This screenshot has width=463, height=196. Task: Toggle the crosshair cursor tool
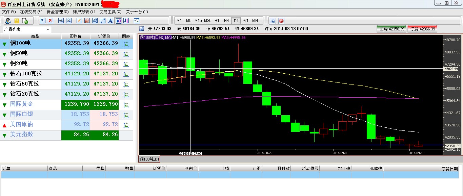coord(43,21)
